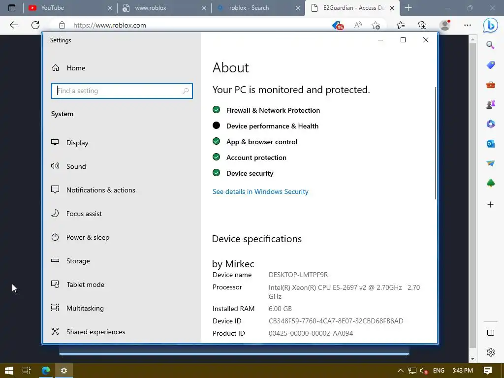This screenshot has height=378, width=504.
Task: Add this page to favorites
Action: coord(376,25)
